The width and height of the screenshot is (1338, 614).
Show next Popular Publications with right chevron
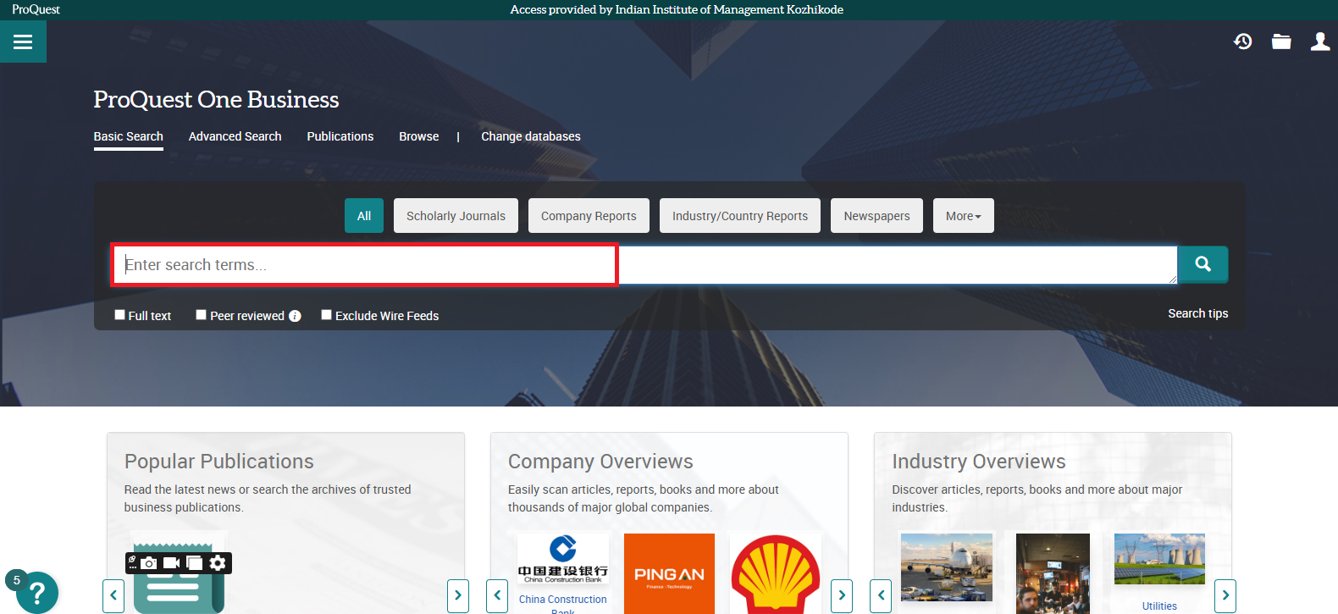pos(457,595)
